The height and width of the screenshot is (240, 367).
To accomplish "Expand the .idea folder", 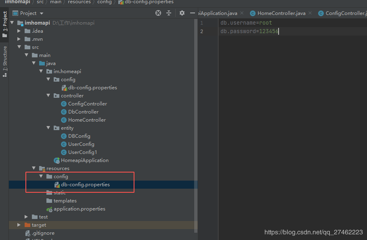I will tap(19, 31).
